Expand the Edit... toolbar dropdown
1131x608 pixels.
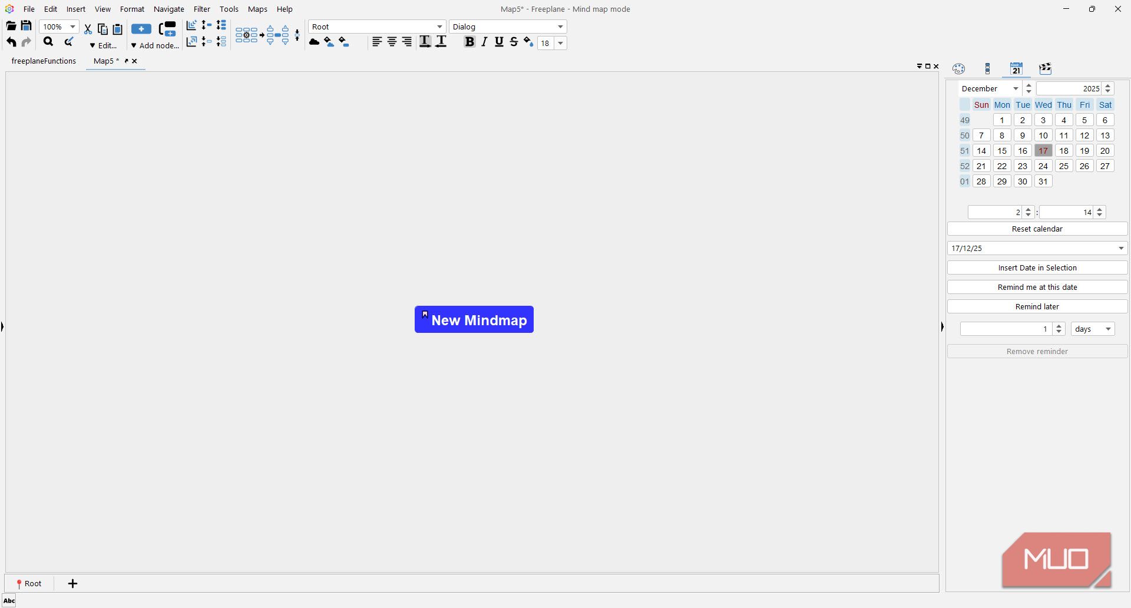coord(104,45)
